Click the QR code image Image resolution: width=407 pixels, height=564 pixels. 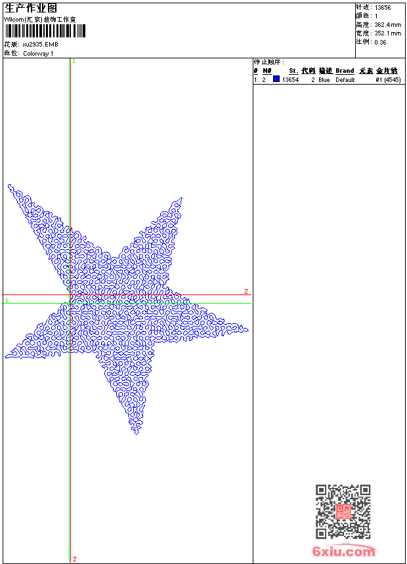[x=343, y=512]
